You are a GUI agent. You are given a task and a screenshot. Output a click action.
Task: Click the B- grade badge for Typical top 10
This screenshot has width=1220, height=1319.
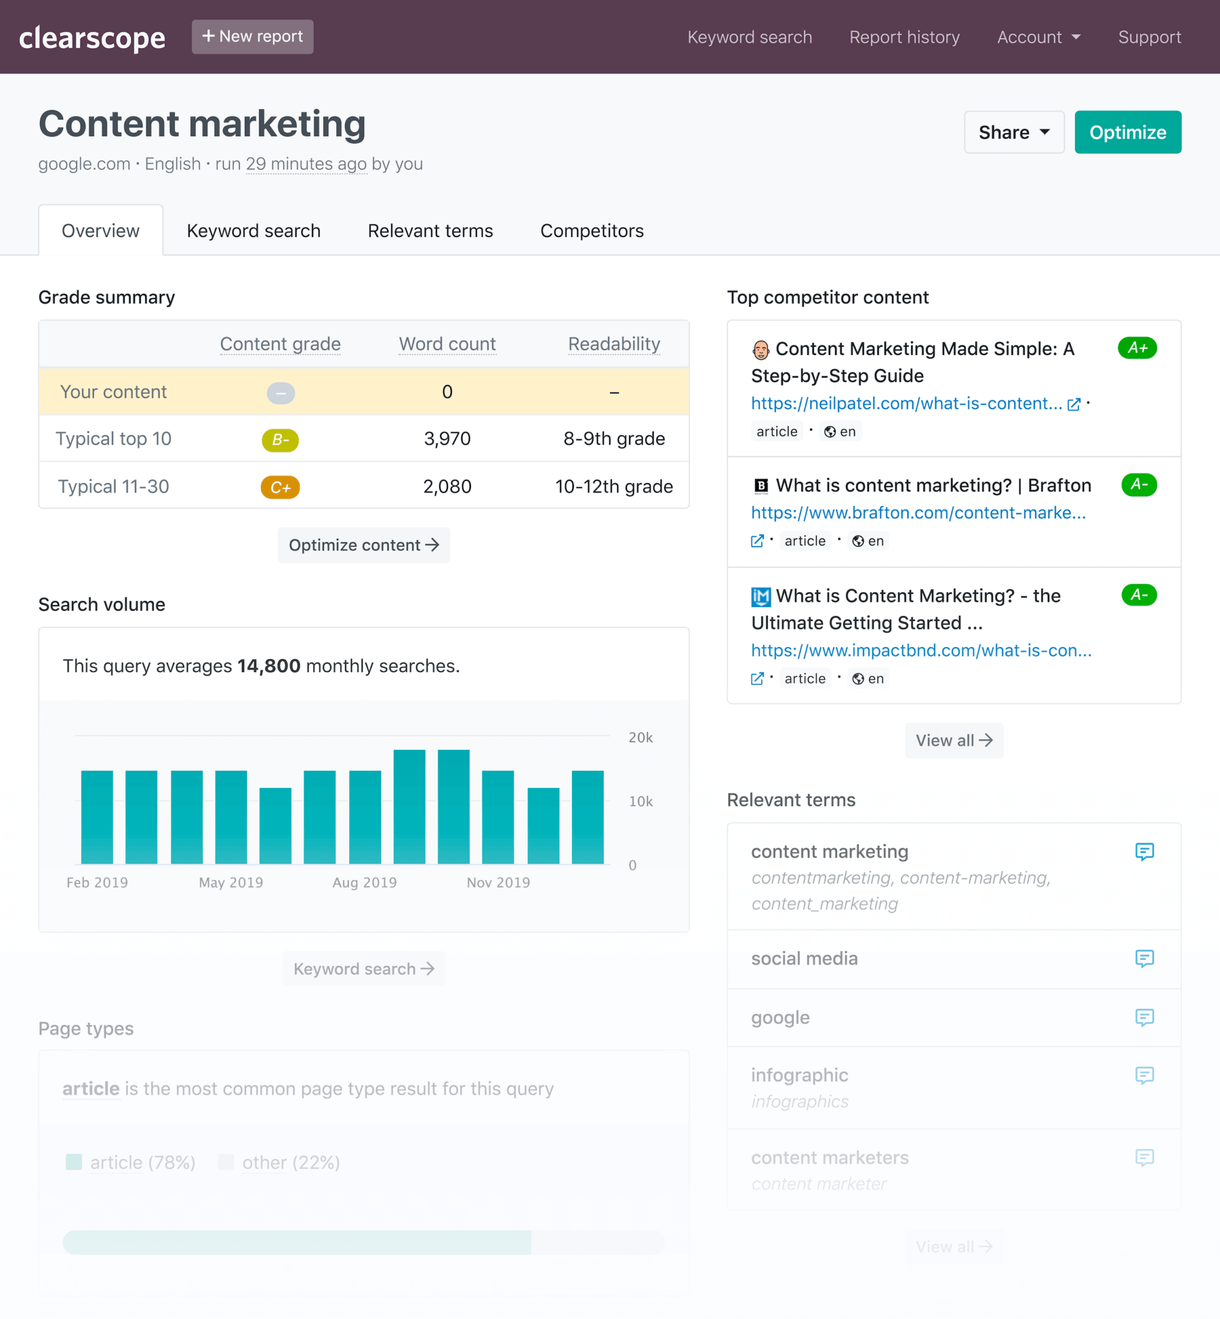tap(280, 439)
